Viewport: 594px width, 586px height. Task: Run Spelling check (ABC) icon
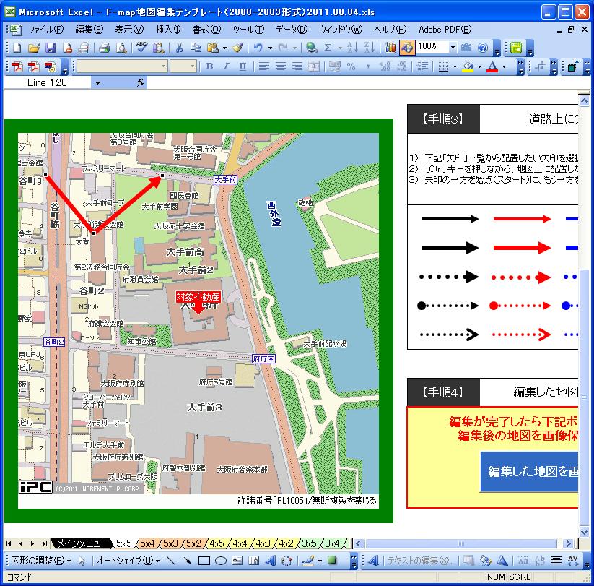(x=141, y=48)
